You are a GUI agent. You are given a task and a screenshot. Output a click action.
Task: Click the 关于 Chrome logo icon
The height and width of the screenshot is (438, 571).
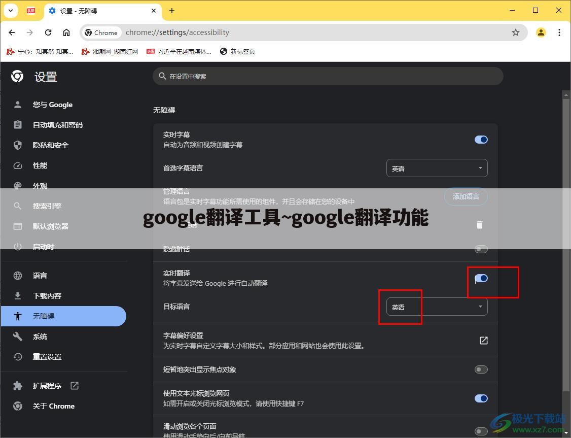tap(17, 406)
